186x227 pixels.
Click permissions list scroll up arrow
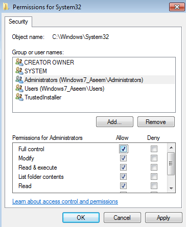pos(171,148)
